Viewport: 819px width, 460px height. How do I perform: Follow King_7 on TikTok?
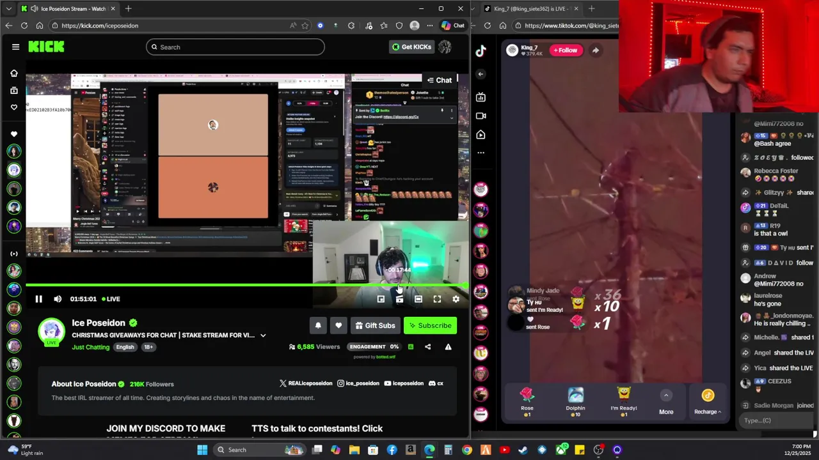pos(566,50)
